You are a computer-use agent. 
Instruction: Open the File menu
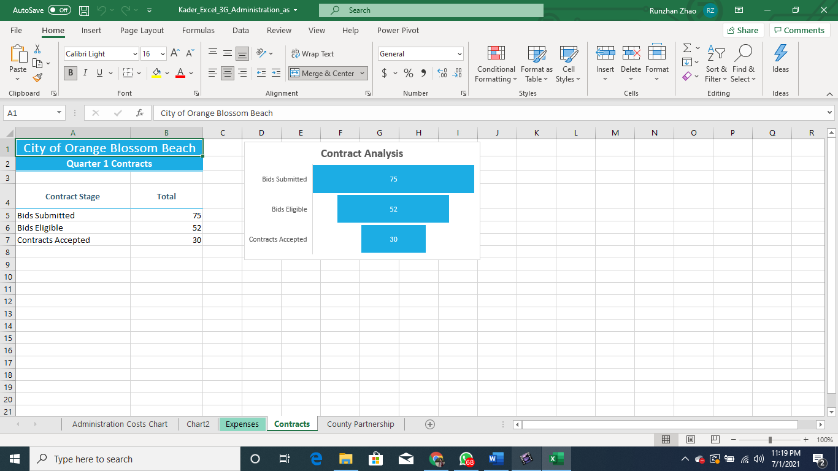[x=16, y=30]
